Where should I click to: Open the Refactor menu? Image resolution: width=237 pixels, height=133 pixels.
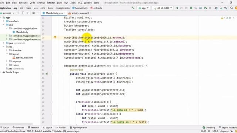pos(51,3)
